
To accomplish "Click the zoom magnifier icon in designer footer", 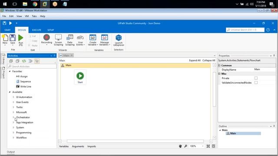I will (x=185, y=146).
